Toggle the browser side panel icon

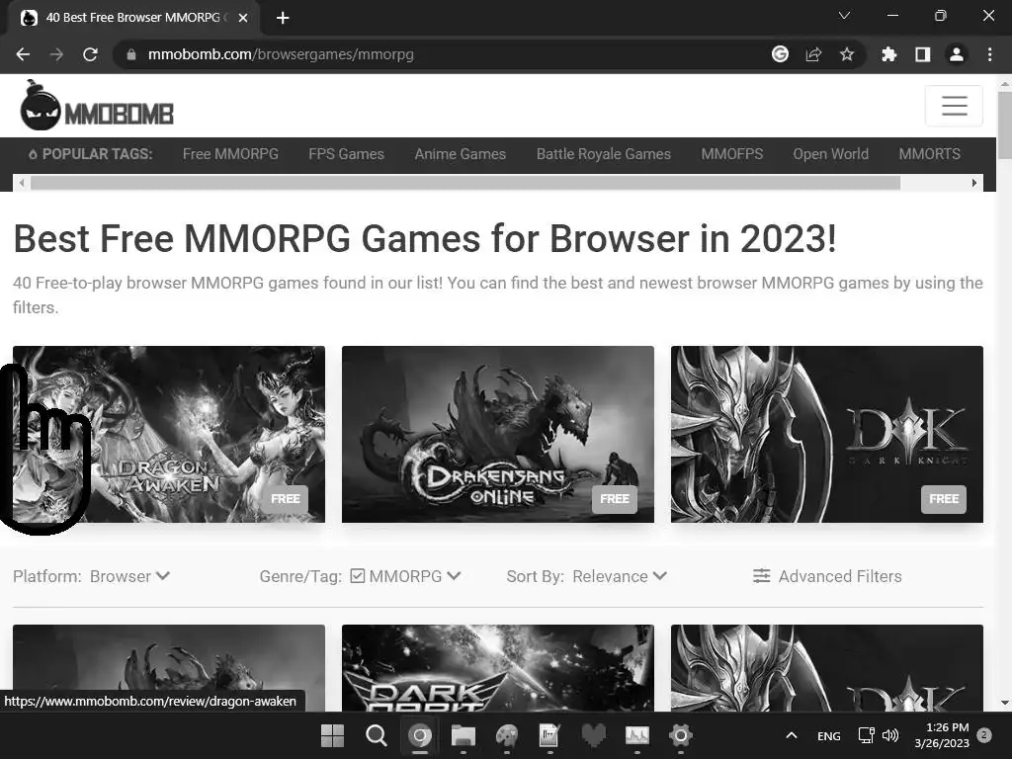click(x=923, y=55)
